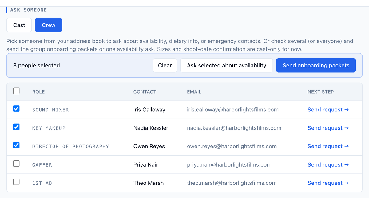The image size is (369, 198).
Task: Click the ASK SOMEONE section heading
Action: point(29,10)
